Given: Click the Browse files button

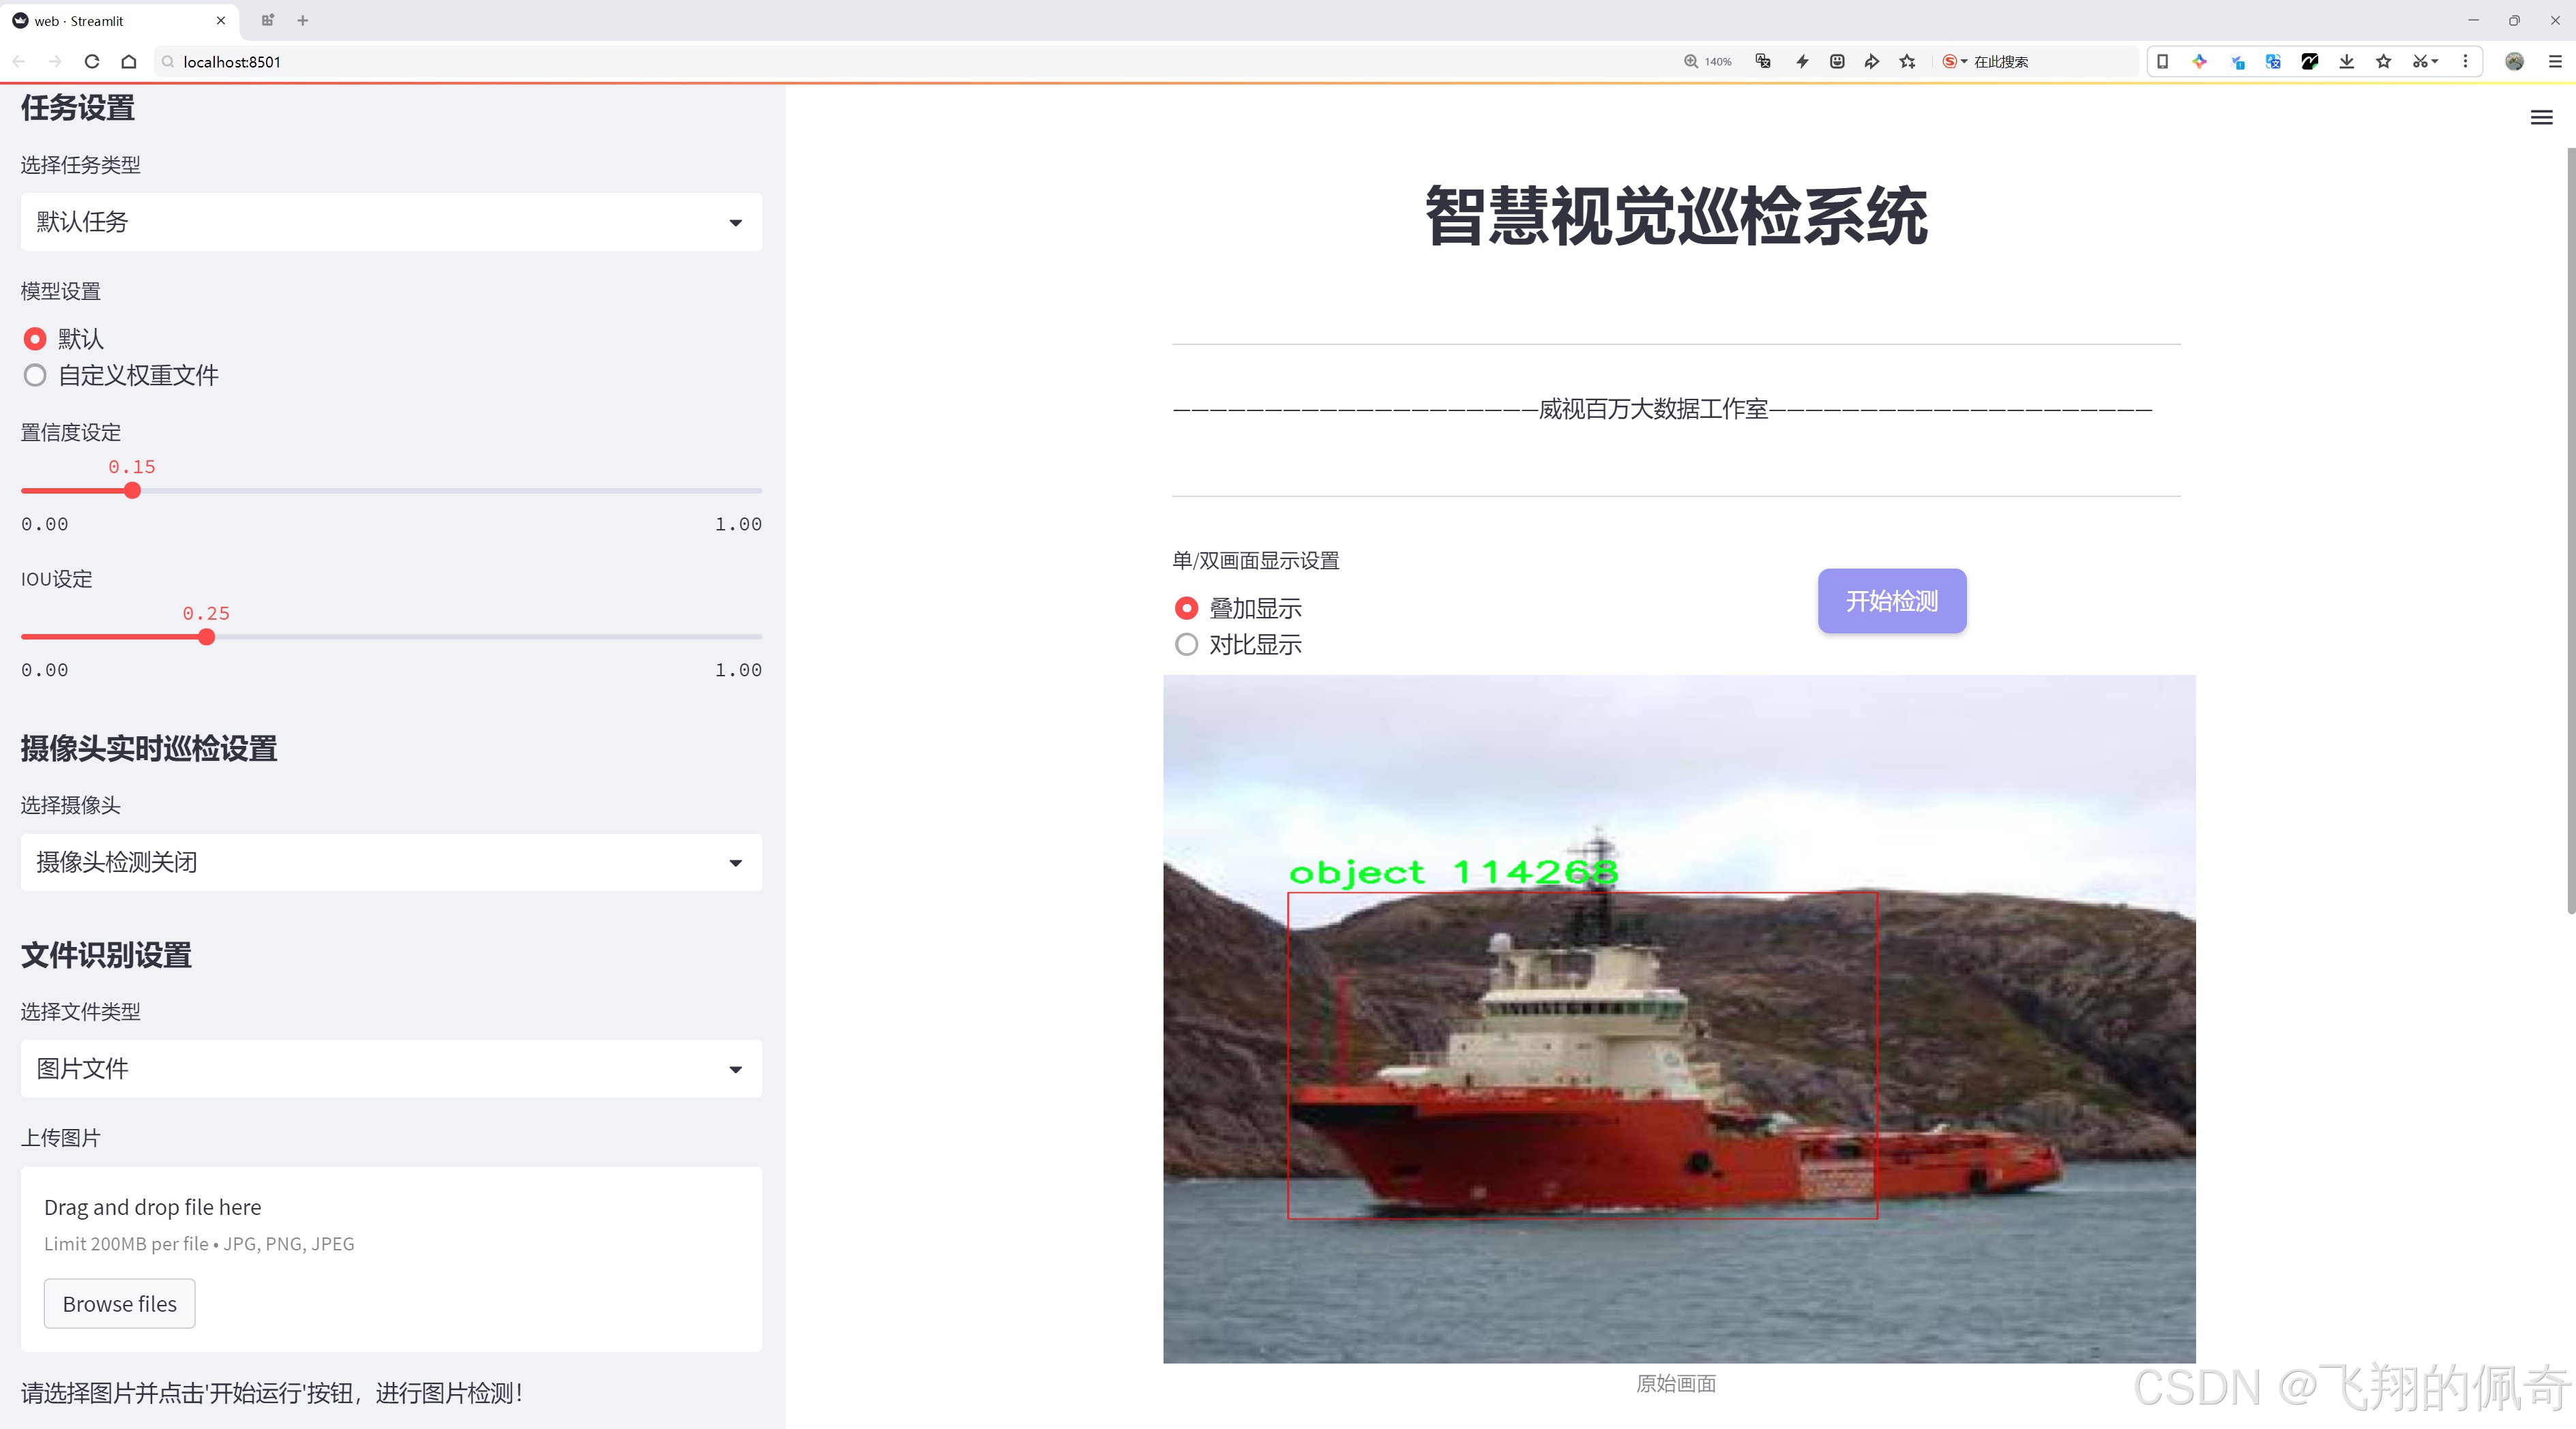Looking at the screenshot, I should (x=119, y=1304).
